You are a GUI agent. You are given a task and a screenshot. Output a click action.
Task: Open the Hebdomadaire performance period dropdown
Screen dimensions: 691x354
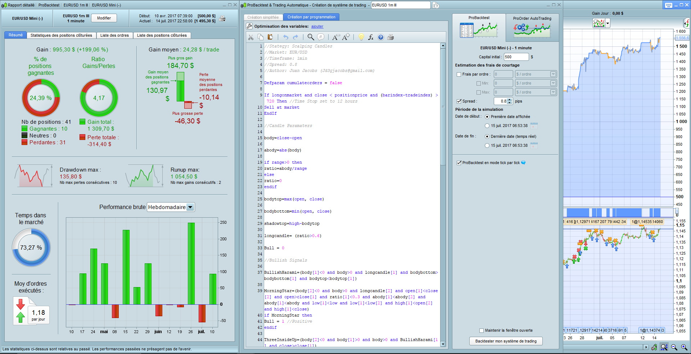pyautogui.click(x=190, y=207)
